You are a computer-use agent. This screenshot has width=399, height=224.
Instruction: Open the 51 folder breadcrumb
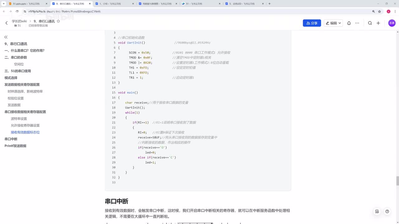[17, 26]
